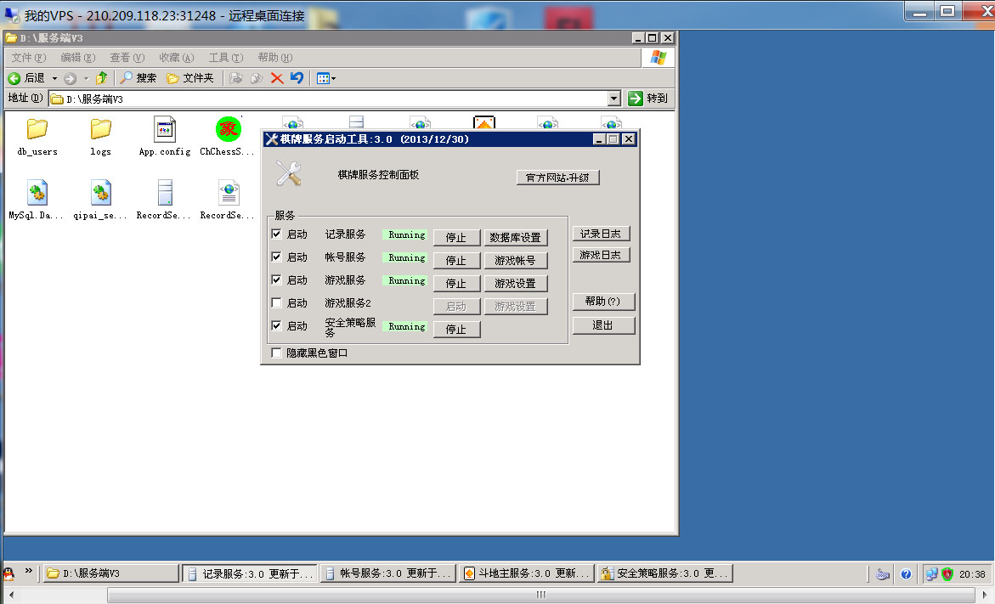Select the MySql.Da file icon
Image resolution: width=995 pixels, height=604 pixels.
pos(37,192)
